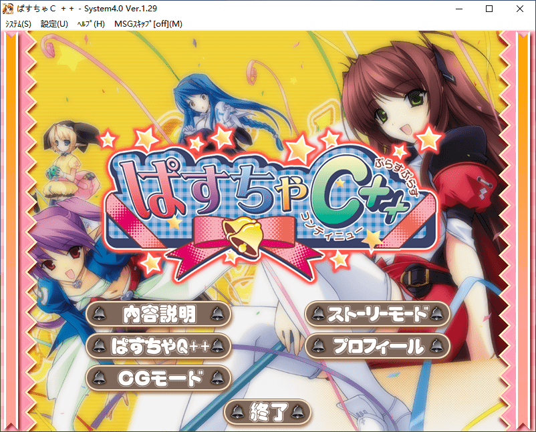Expand the ヘルプ(H) menu
This screenshot has height=432, width=536.
[x=91, y=24]
